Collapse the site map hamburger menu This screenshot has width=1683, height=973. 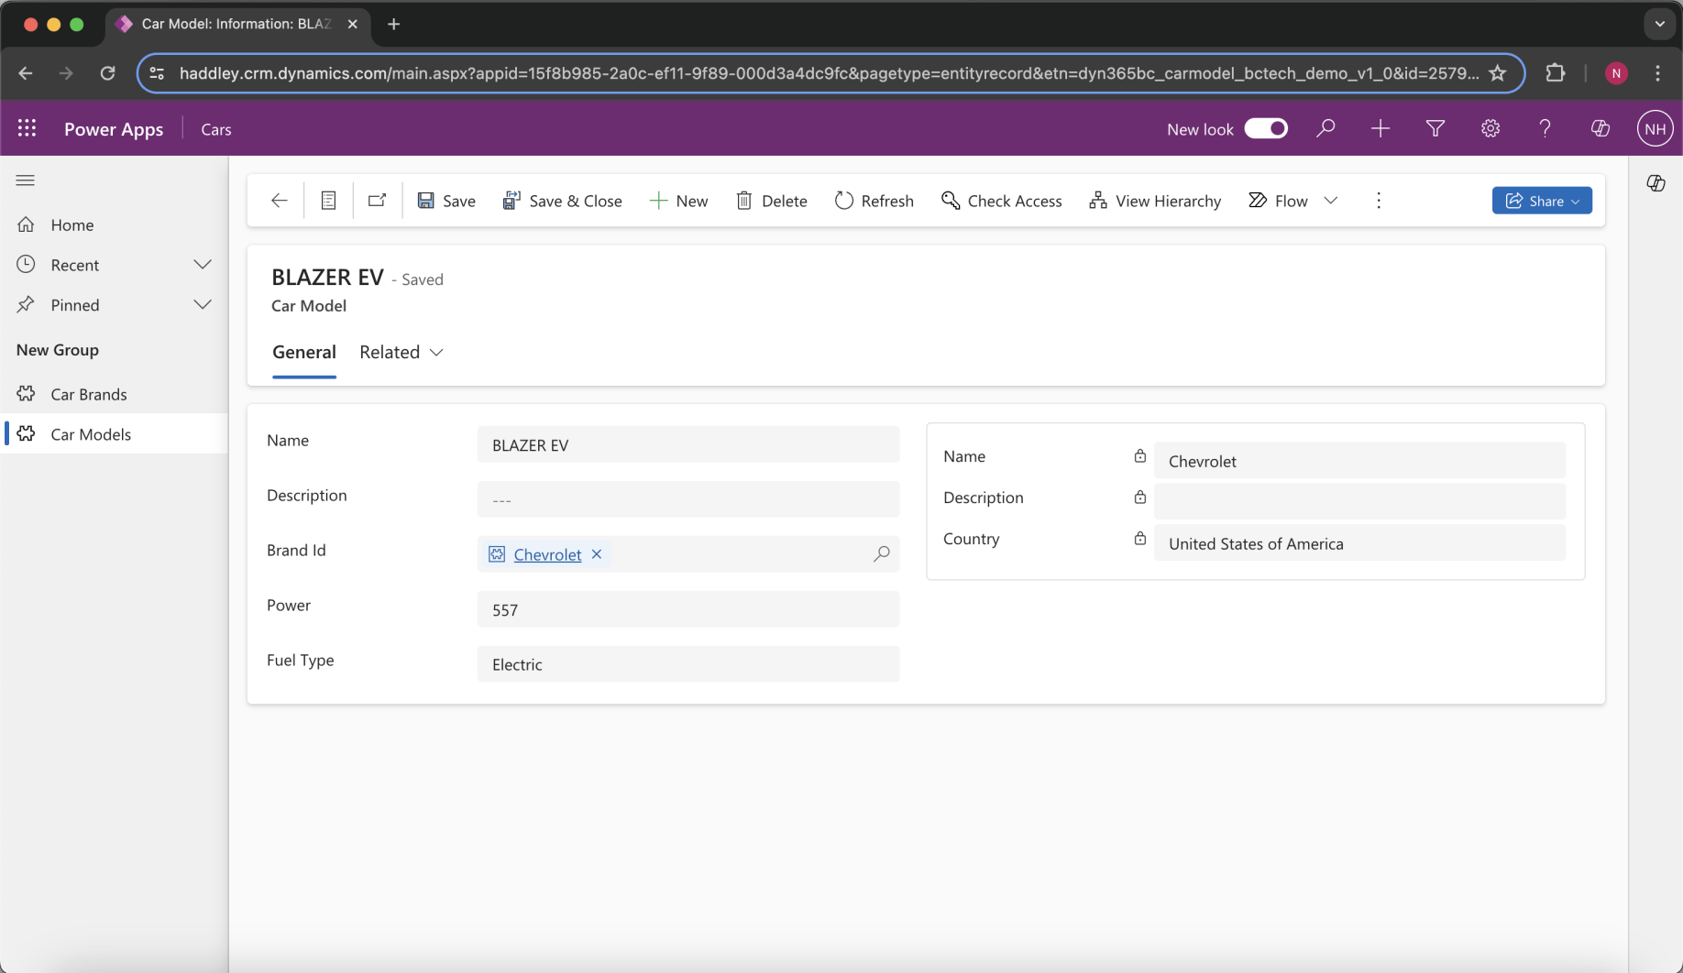coord(26,180)
